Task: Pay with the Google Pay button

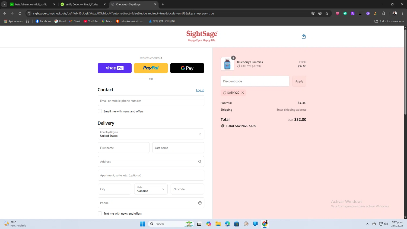Action: [187, 68]
